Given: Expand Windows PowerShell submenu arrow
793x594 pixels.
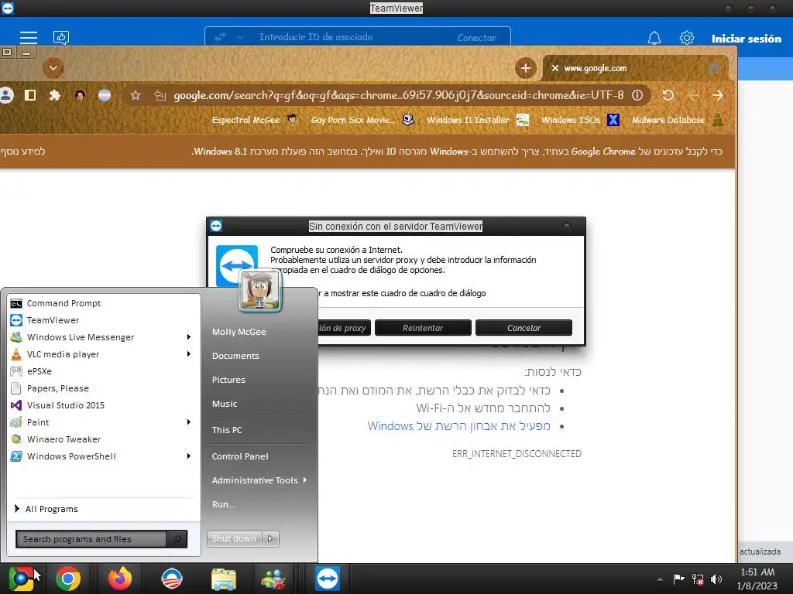Looking at the screenshot, I should (x=189, y=456).
